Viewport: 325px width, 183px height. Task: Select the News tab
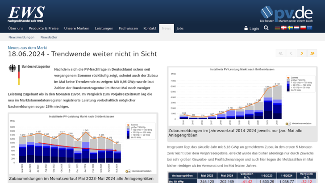pyautogui.click(x=167, y=28)
